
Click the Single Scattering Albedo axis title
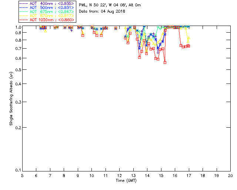tap(11, 98)
